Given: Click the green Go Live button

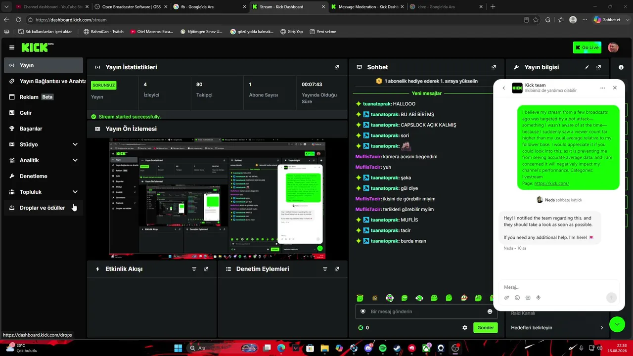Looking at the screenshot, I should 587,47.
